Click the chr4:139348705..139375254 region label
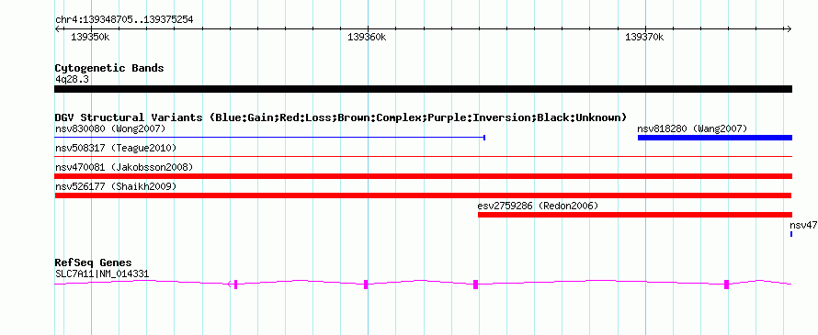Screen dimensions: 818x335 coord(124,19)
